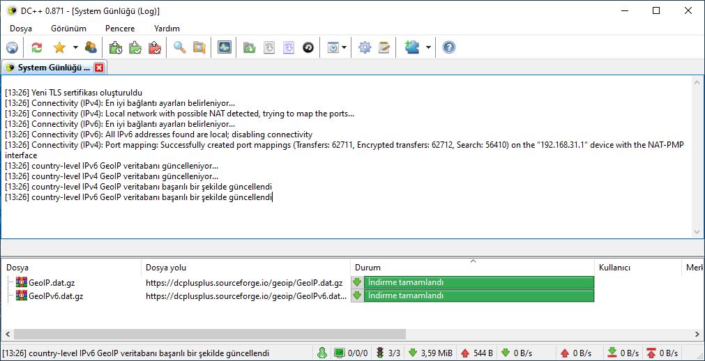Click the red upload speed 0 B/s
705x361 pixels.
[576, 353]
